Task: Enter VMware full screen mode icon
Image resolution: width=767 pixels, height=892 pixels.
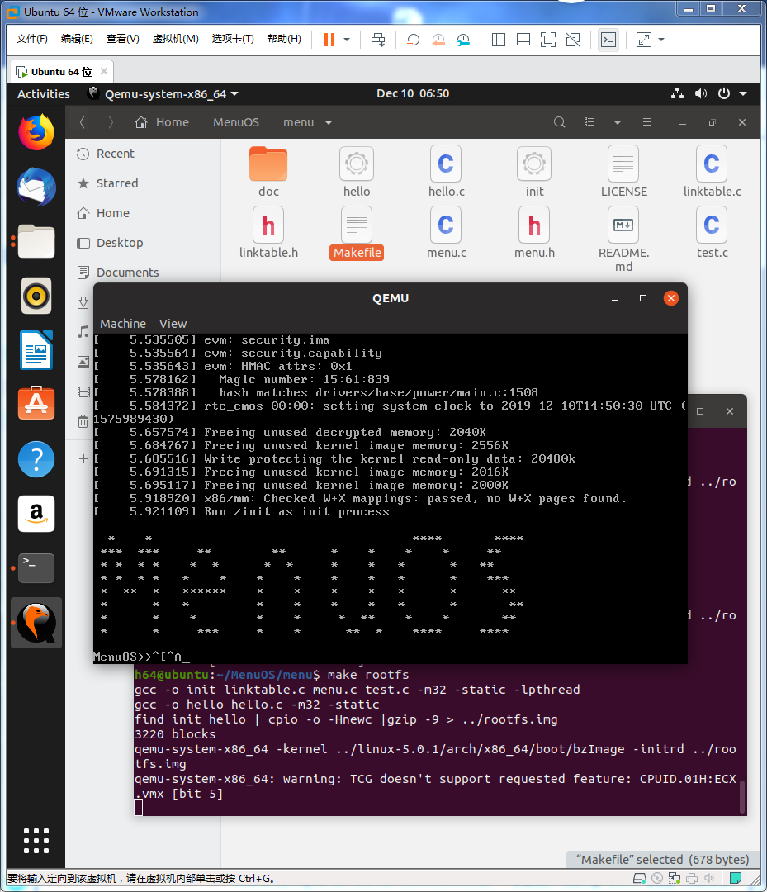Action: [x=548, y=40]
